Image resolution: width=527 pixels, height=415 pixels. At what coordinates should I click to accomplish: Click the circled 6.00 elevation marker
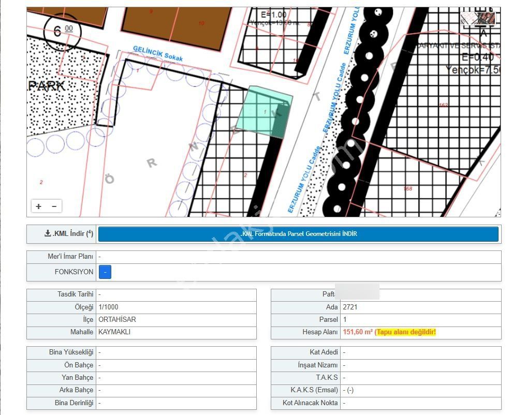tap(62, 31)
